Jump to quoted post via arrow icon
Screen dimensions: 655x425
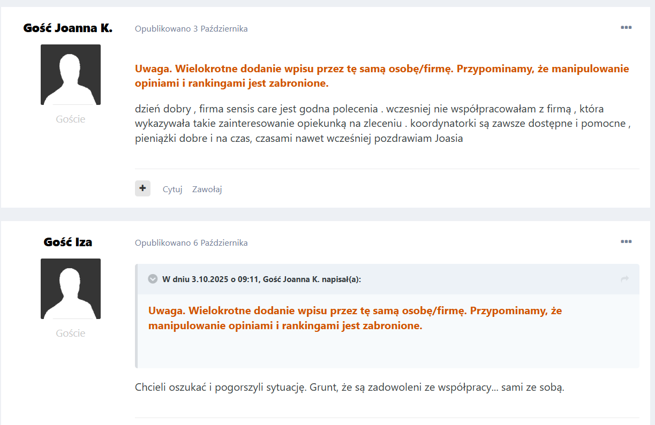pyautogui.click(x=624, y=279)
